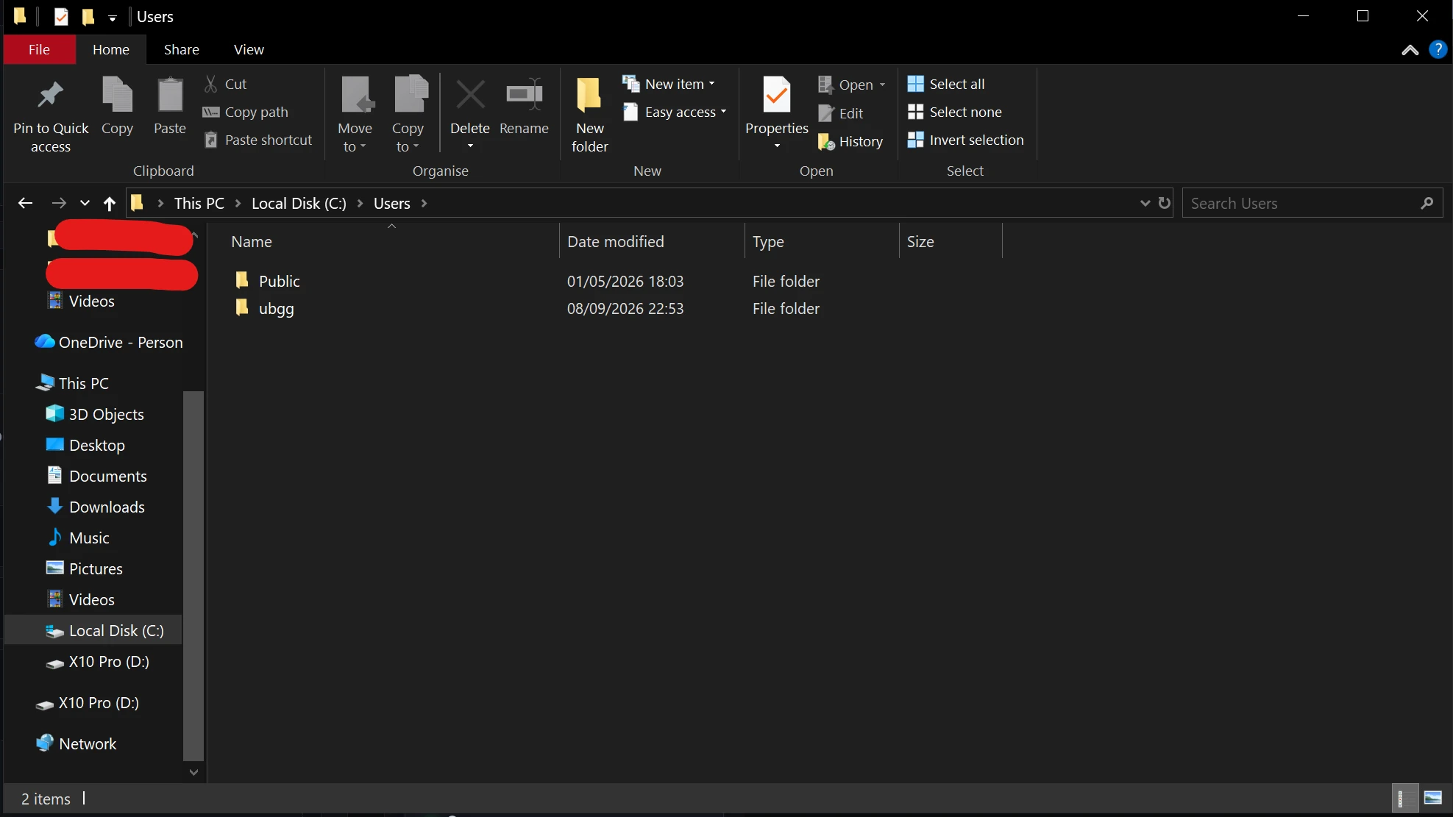Image resolution: width=1453 pixels, height=817 pixels.
Task: Click the Rename icon
Action: tap(525, 96)
